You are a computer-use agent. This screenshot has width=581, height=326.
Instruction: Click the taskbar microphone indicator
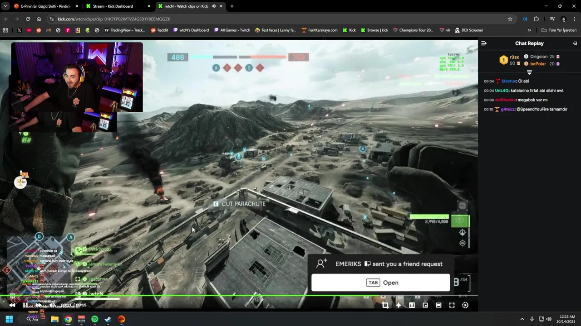tap(532, 319)
